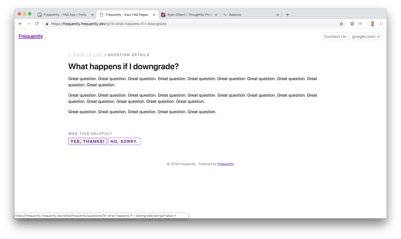
Task: Click the cast/media extension icon
Action: click(x=361, y=24)
